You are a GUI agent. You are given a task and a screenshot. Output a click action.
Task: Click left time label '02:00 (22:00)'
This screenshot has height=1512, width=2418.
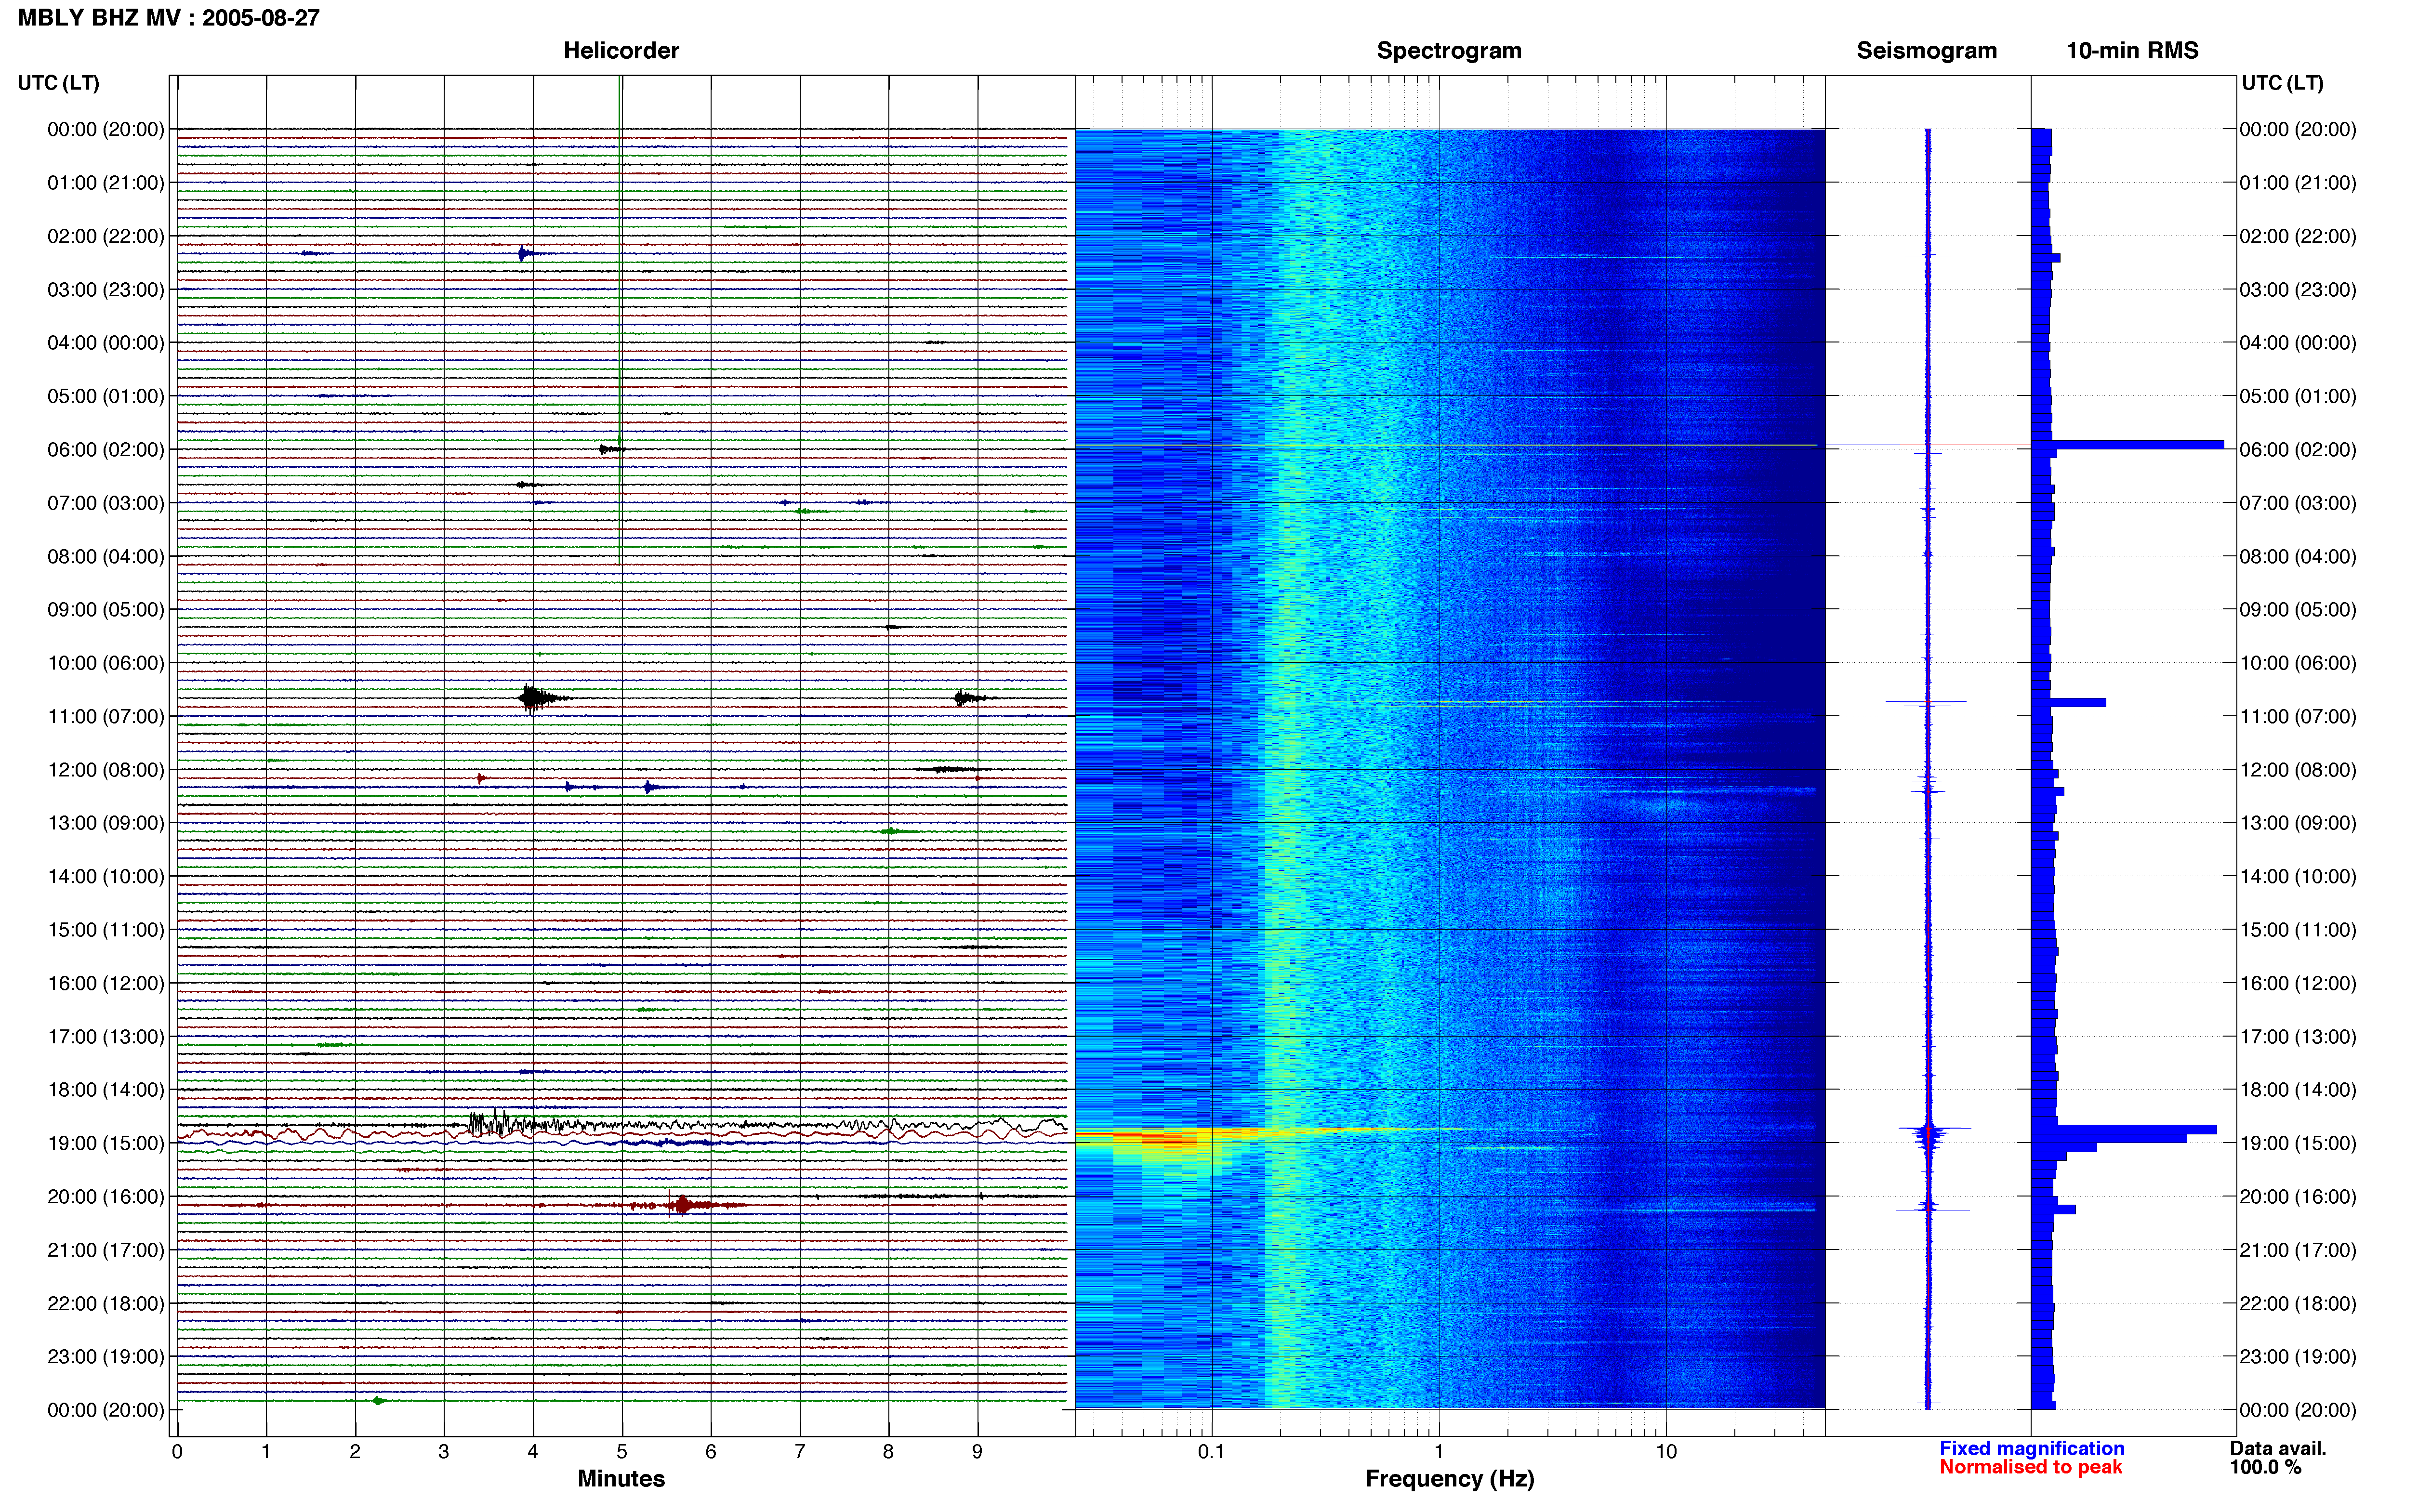tap(106, 236)
